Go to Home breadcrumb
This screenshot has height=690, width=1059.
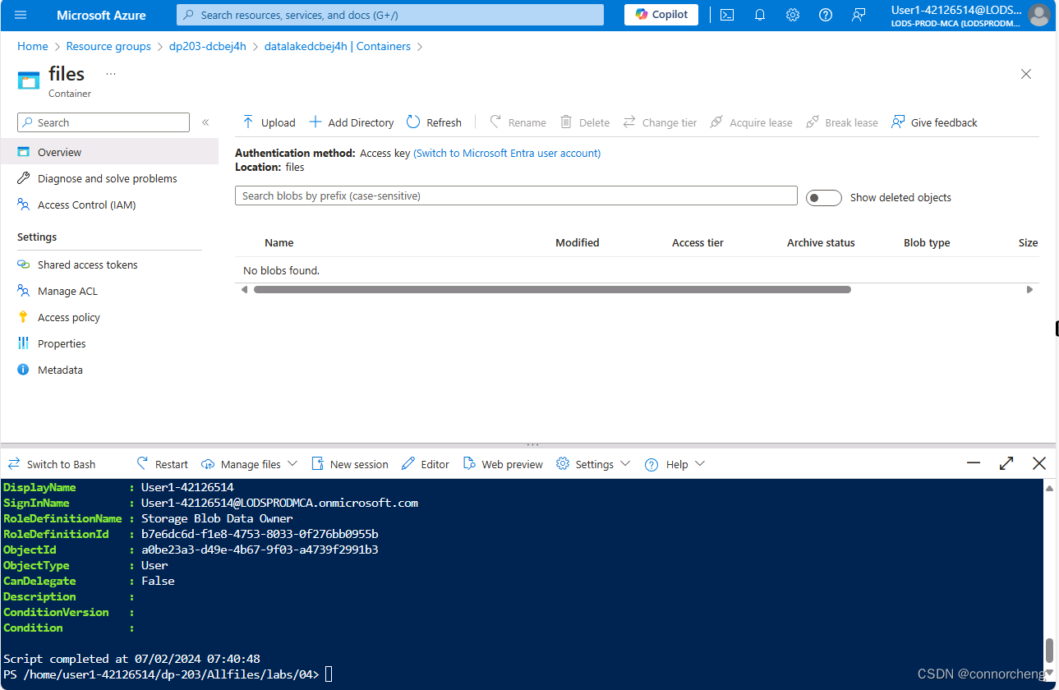(33, 47)
